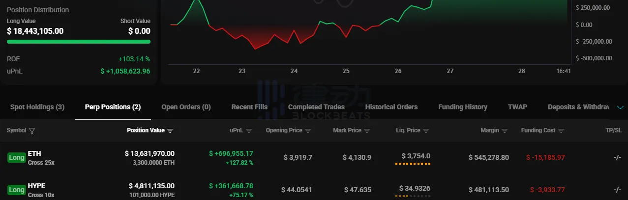Click ETH margin $ 545,278.80
628x200 pixels.
point(489,157)
